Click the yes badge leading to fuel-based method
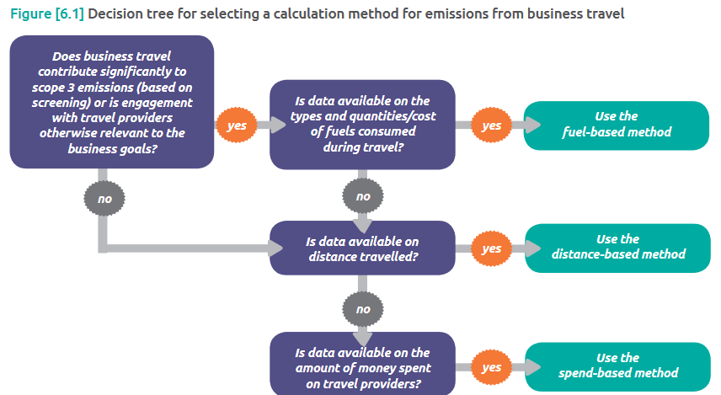 (x=491, y=126)
